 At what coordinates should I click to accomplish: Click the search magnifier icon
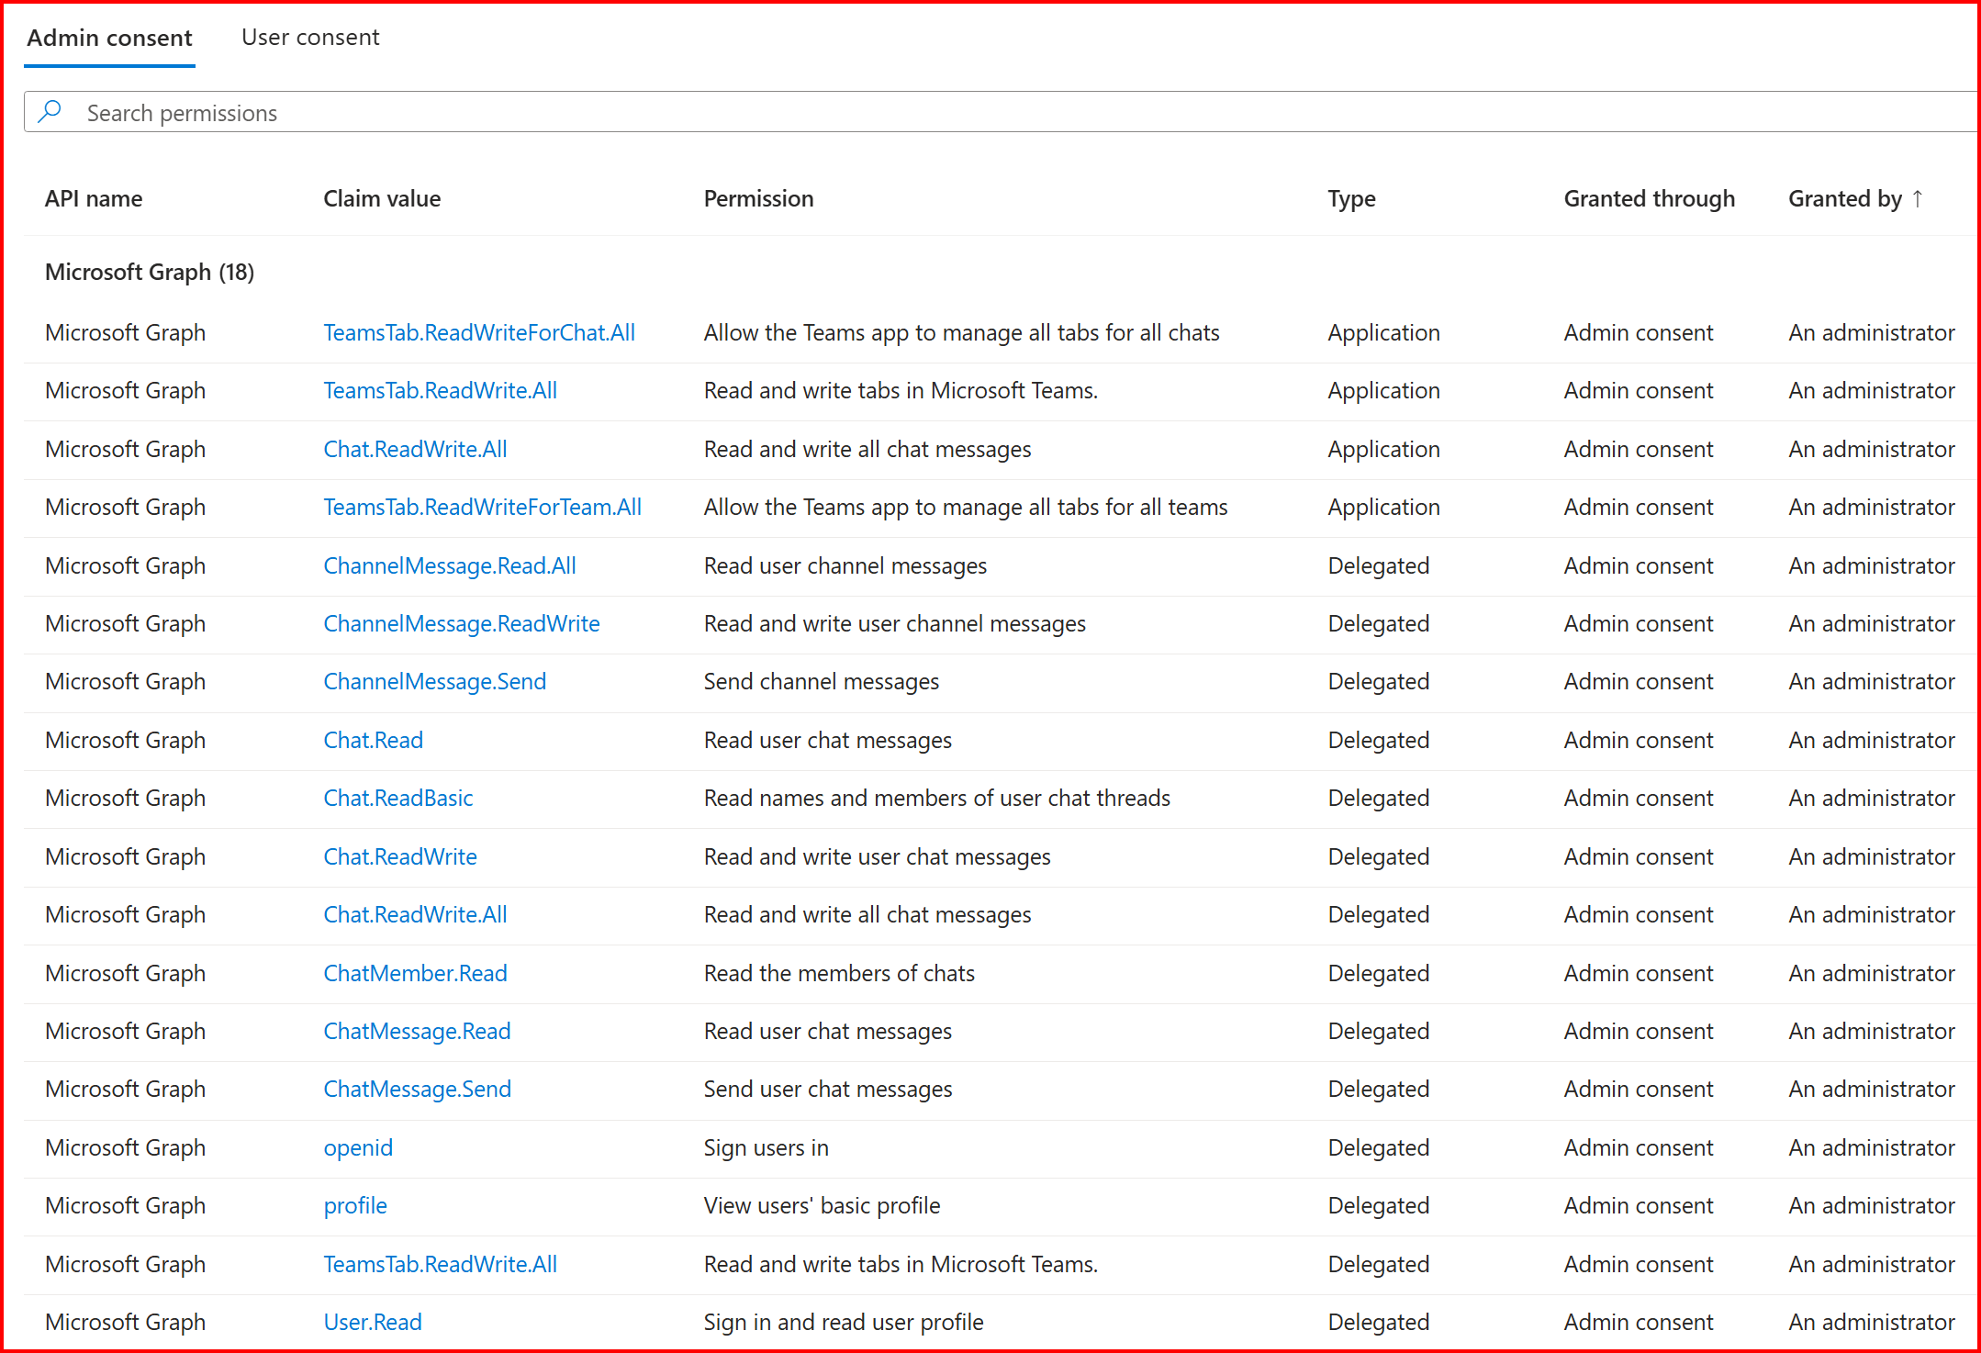50,111
